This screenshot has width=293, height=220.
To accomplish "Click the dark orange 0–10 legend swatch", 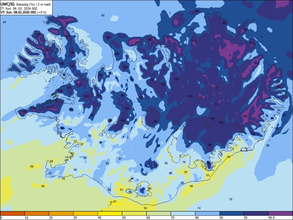I will [x=12, y=214].
